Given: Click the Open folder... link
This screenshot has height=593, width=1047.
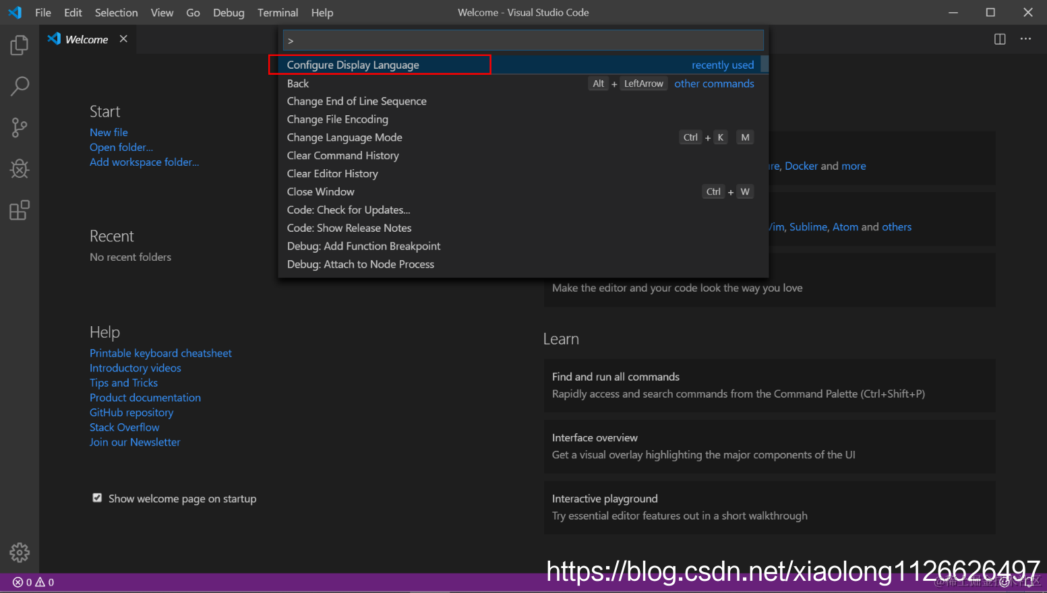Looking at the screenshot, I should (121, 147).
